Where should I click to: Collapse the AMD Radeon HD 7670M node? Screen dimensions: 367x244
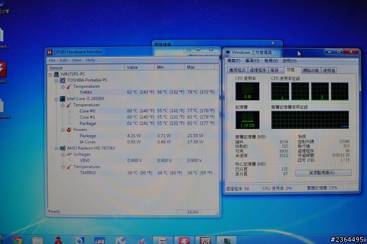pos(56,149)
